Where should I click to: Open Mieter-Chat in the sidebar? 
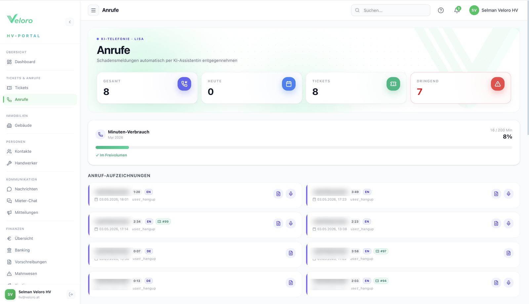pyautogui.click(x=40, y=201)
